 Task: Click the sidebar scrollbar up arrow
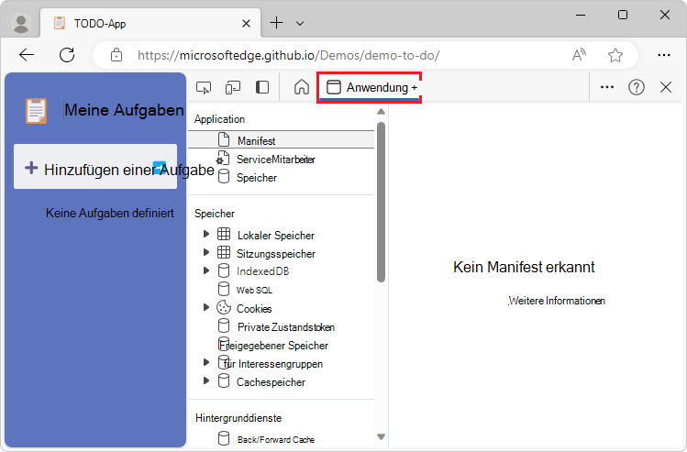click(x=381, y=112)
